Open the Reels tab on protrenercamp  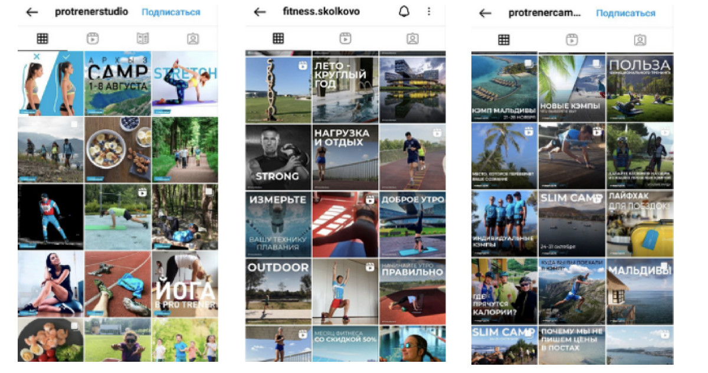(x=571, y=40)
